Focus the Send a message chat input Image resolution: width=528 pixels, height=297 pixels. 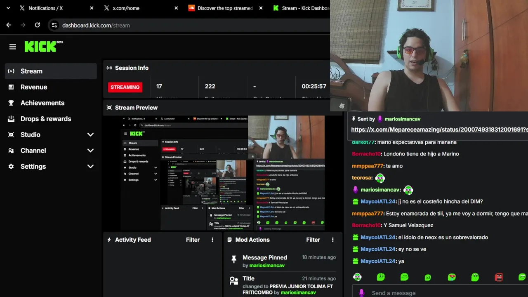tap(440, 292)
